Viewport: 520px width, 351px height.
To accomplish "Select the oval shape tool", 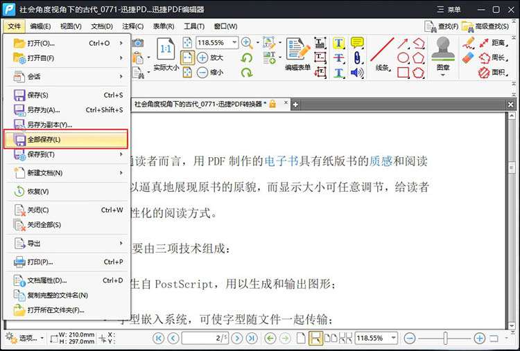I will pos(403,57).
